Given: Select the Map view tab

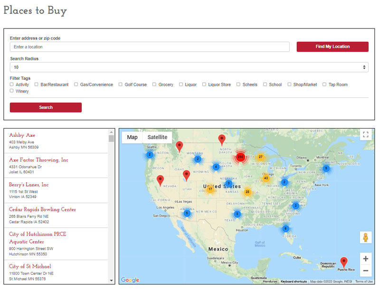Looking at the screenshot, I should 132,137.
